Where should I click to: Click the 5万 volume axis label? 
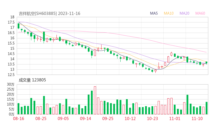coord(12,109)
